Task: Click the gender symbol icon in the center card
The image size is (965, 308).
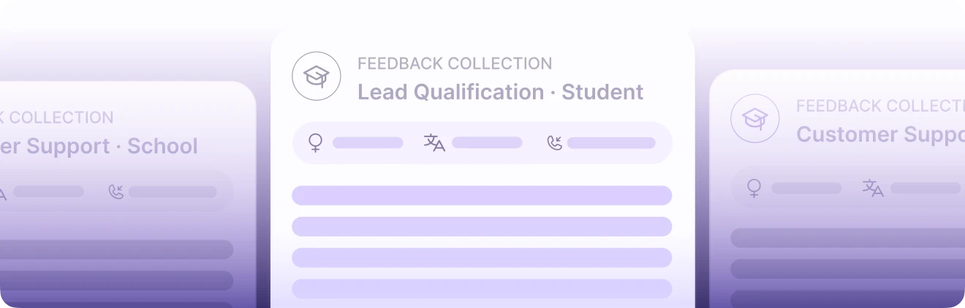Action: pyautogui.click(x=316, y=142)
